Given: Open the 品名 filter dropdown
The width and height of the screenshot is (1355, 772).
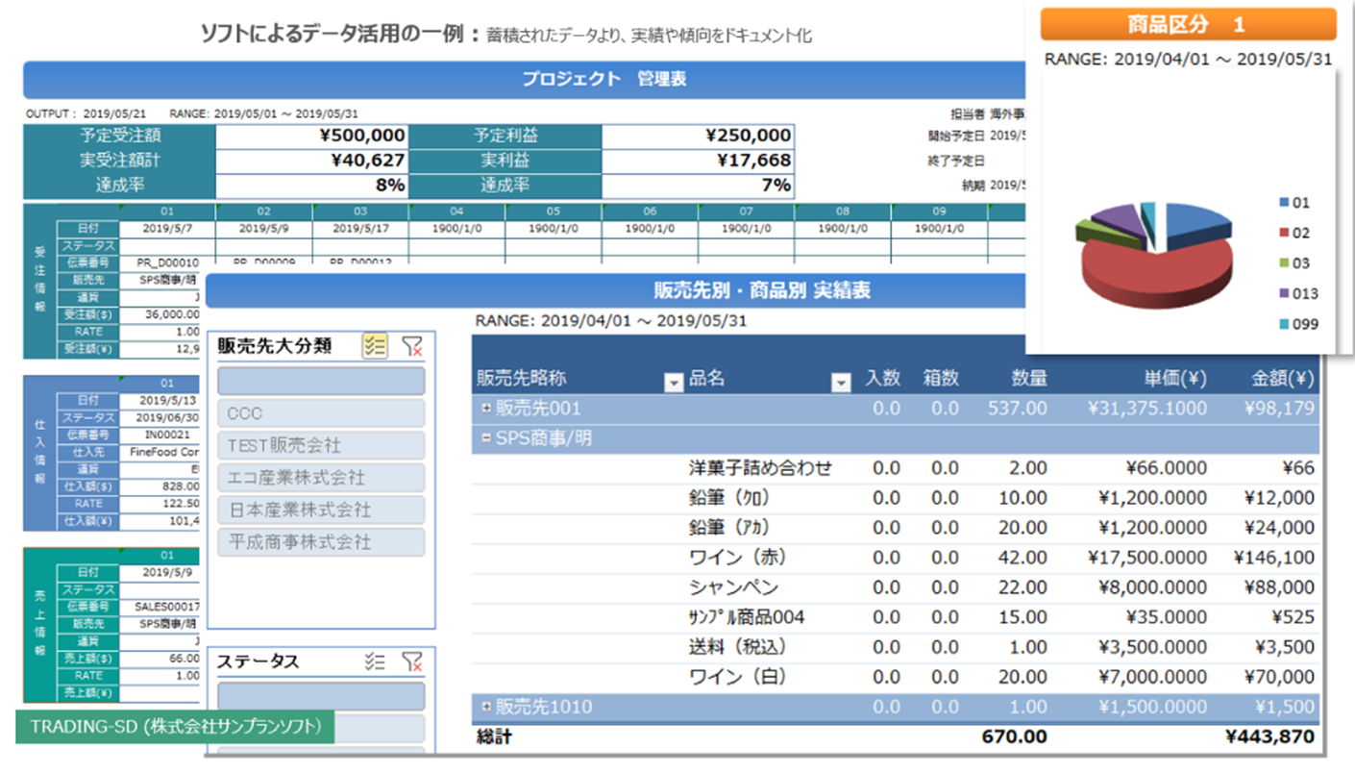Looking at the screenshot, I should (x=841, y=382).
